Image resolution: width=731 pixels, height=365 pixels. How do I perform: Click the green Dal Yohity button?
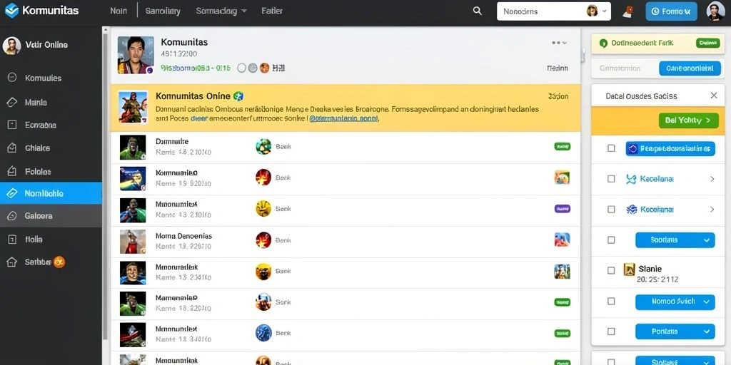coord(689,120)
